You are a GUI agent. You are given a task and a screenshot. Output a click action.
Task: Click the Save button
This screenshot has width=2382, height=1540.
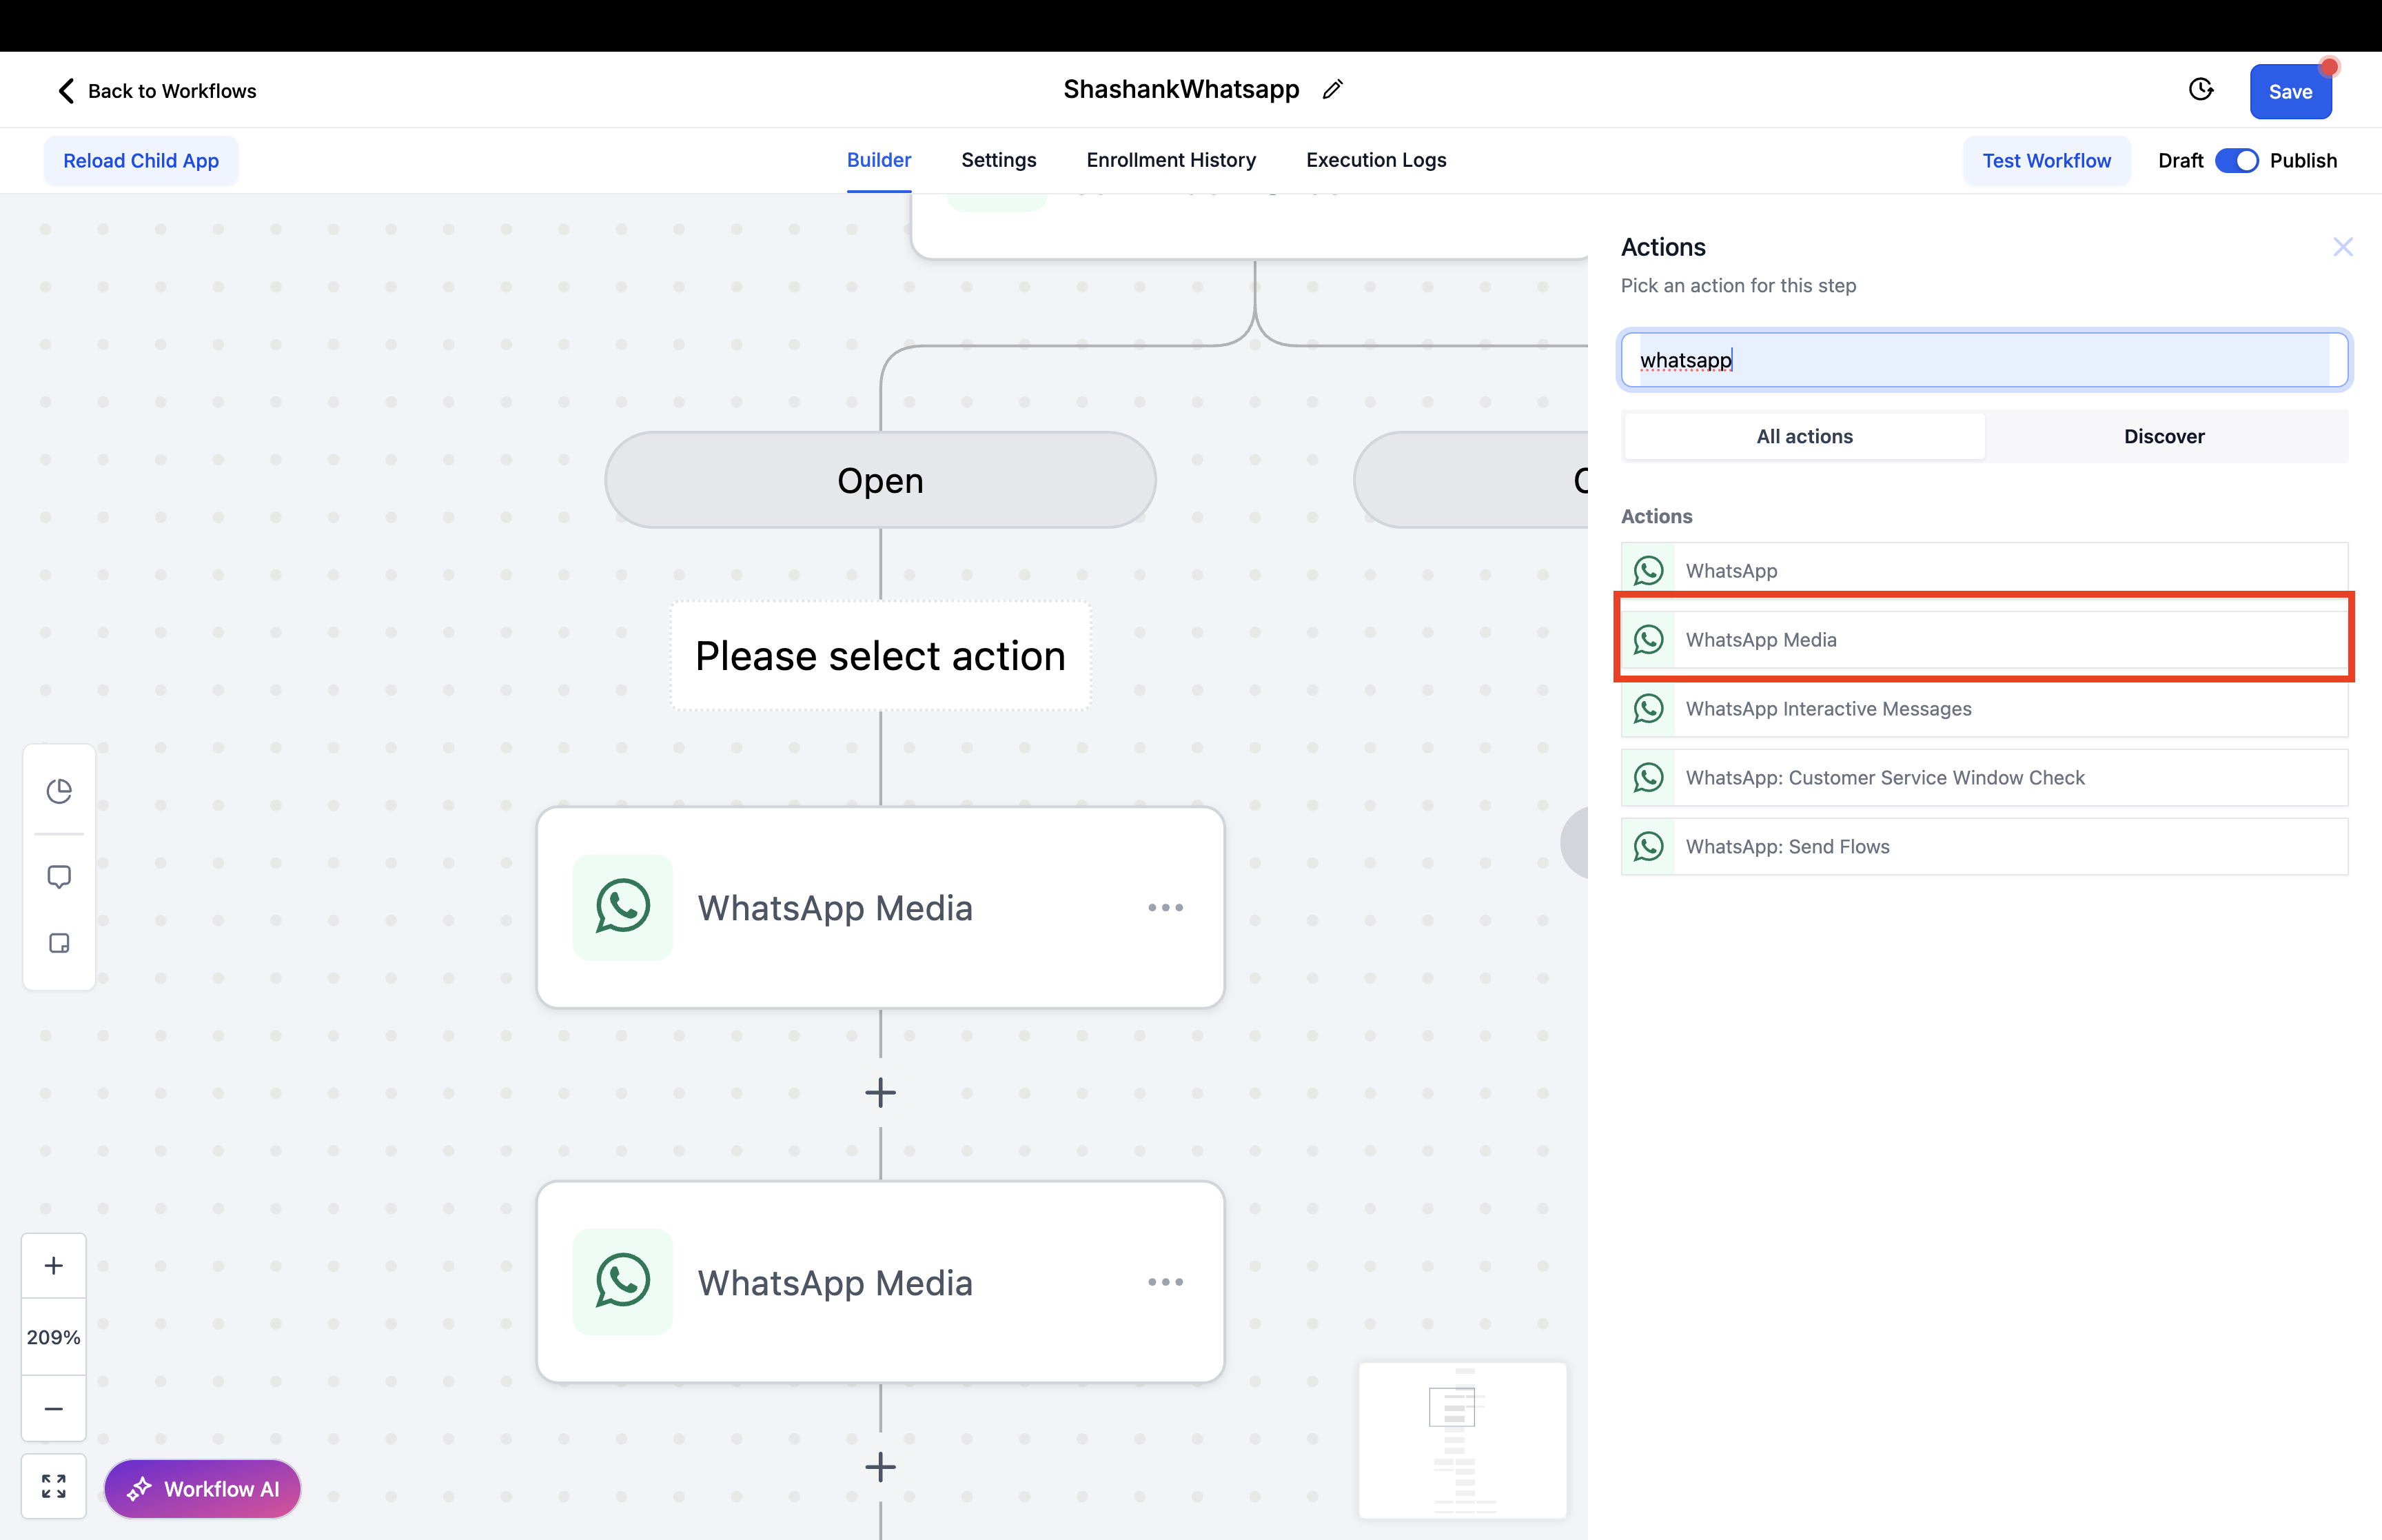tap(2289, 92)
